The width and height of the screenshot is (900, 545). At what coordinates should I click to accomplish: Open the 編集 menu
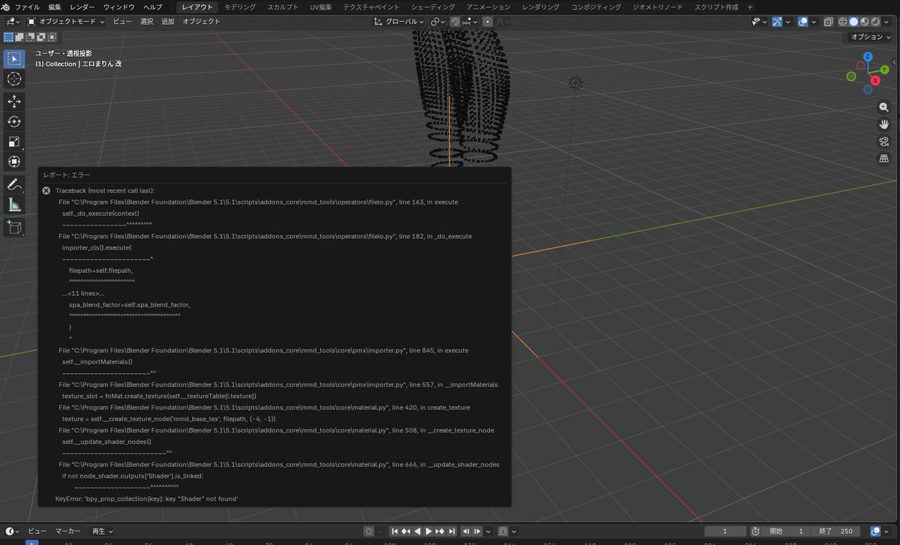click(x=55, y=7)
